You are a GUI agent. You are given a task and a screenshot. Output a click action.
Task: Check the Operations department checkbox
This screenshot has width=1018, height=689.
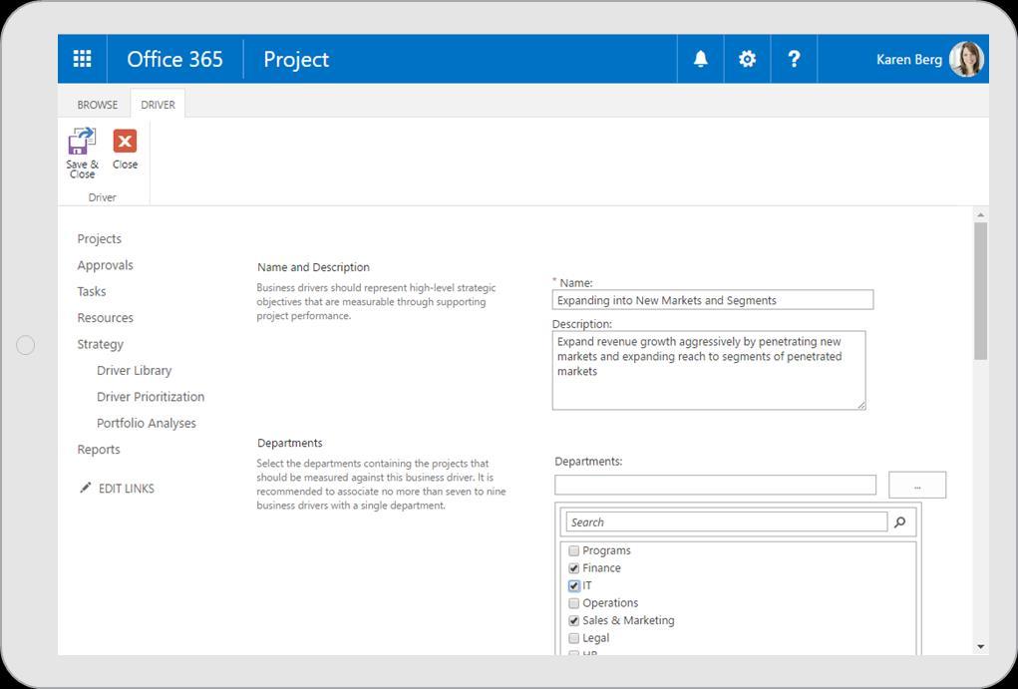point(574,603)
